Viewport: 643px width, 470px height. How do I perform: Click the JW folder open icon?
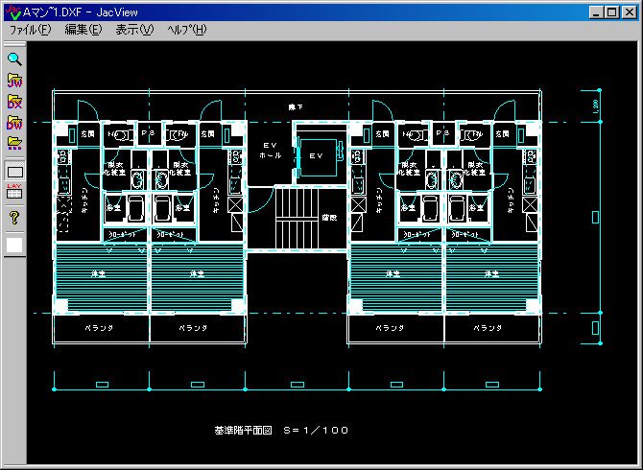pyautogui.click(x=14, y=81)
